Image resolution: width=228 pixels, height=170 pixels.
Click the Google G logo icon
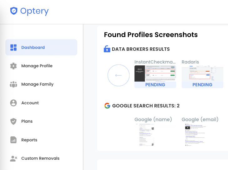coord(107,106)
